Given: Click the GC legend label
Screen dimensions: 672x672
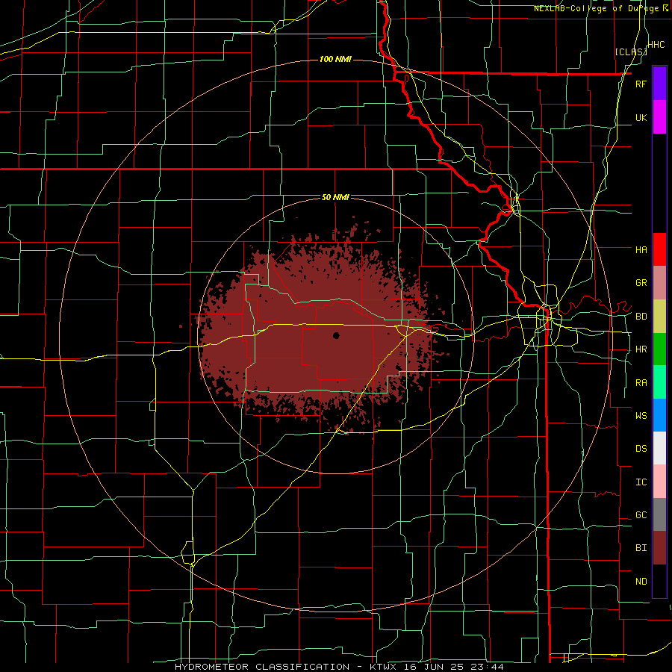Looking at the screenshot, I should (641, 515).
